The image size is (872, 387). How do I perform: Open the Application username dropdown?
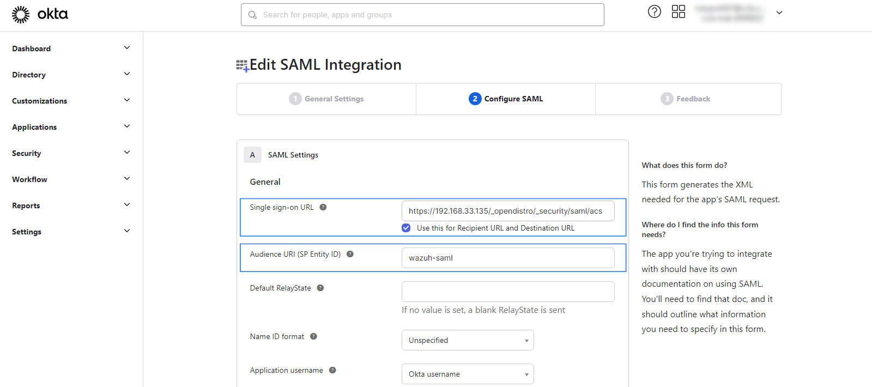point(467,374)
